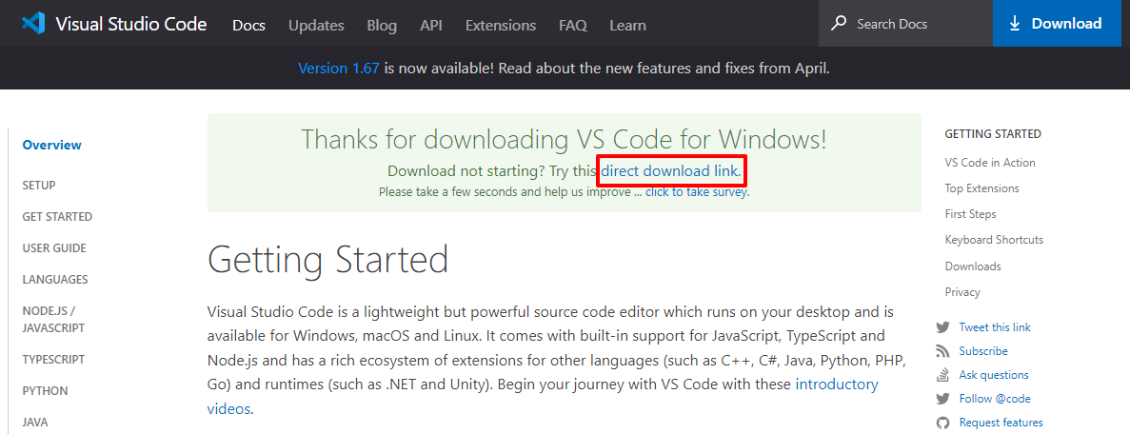The image size is (1130, 434).
Task: Jump to First Steps section
Action: pyautogui.click(x=971, y=214)
